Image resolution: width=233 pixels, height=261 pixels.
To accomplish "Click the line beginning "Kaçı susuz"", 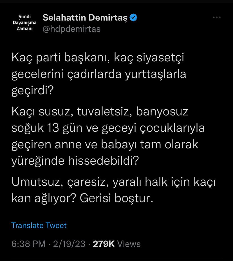I will (100, 112).
